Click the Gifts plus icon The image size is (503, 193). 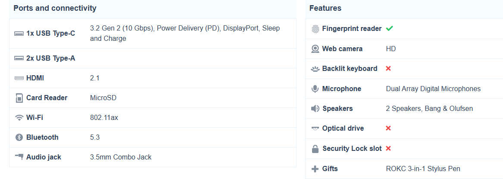316,169
